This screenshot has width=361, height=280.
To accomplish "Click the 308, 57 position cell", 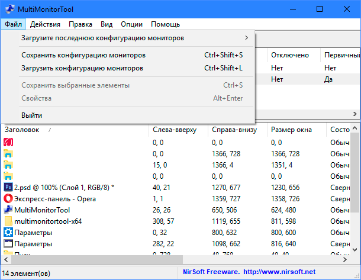I will coord(163,221).
